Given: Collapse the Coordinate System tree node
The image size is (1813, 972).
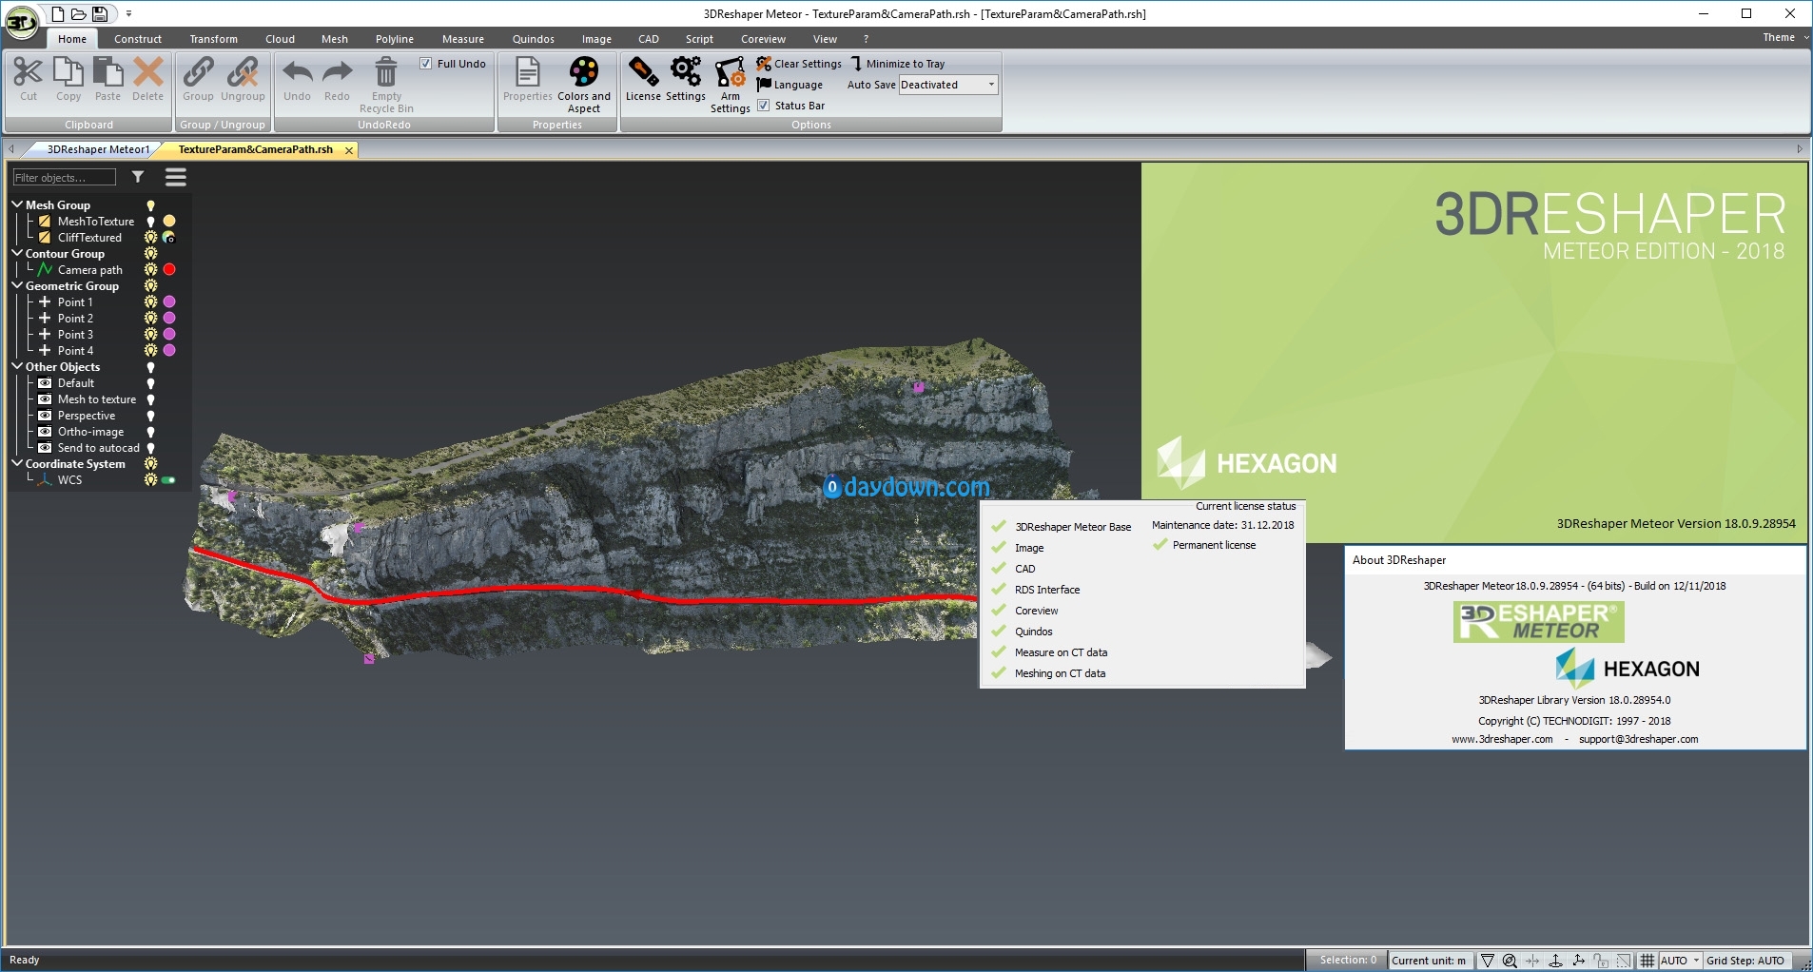Looking at the screenshot, I should 17,463.
